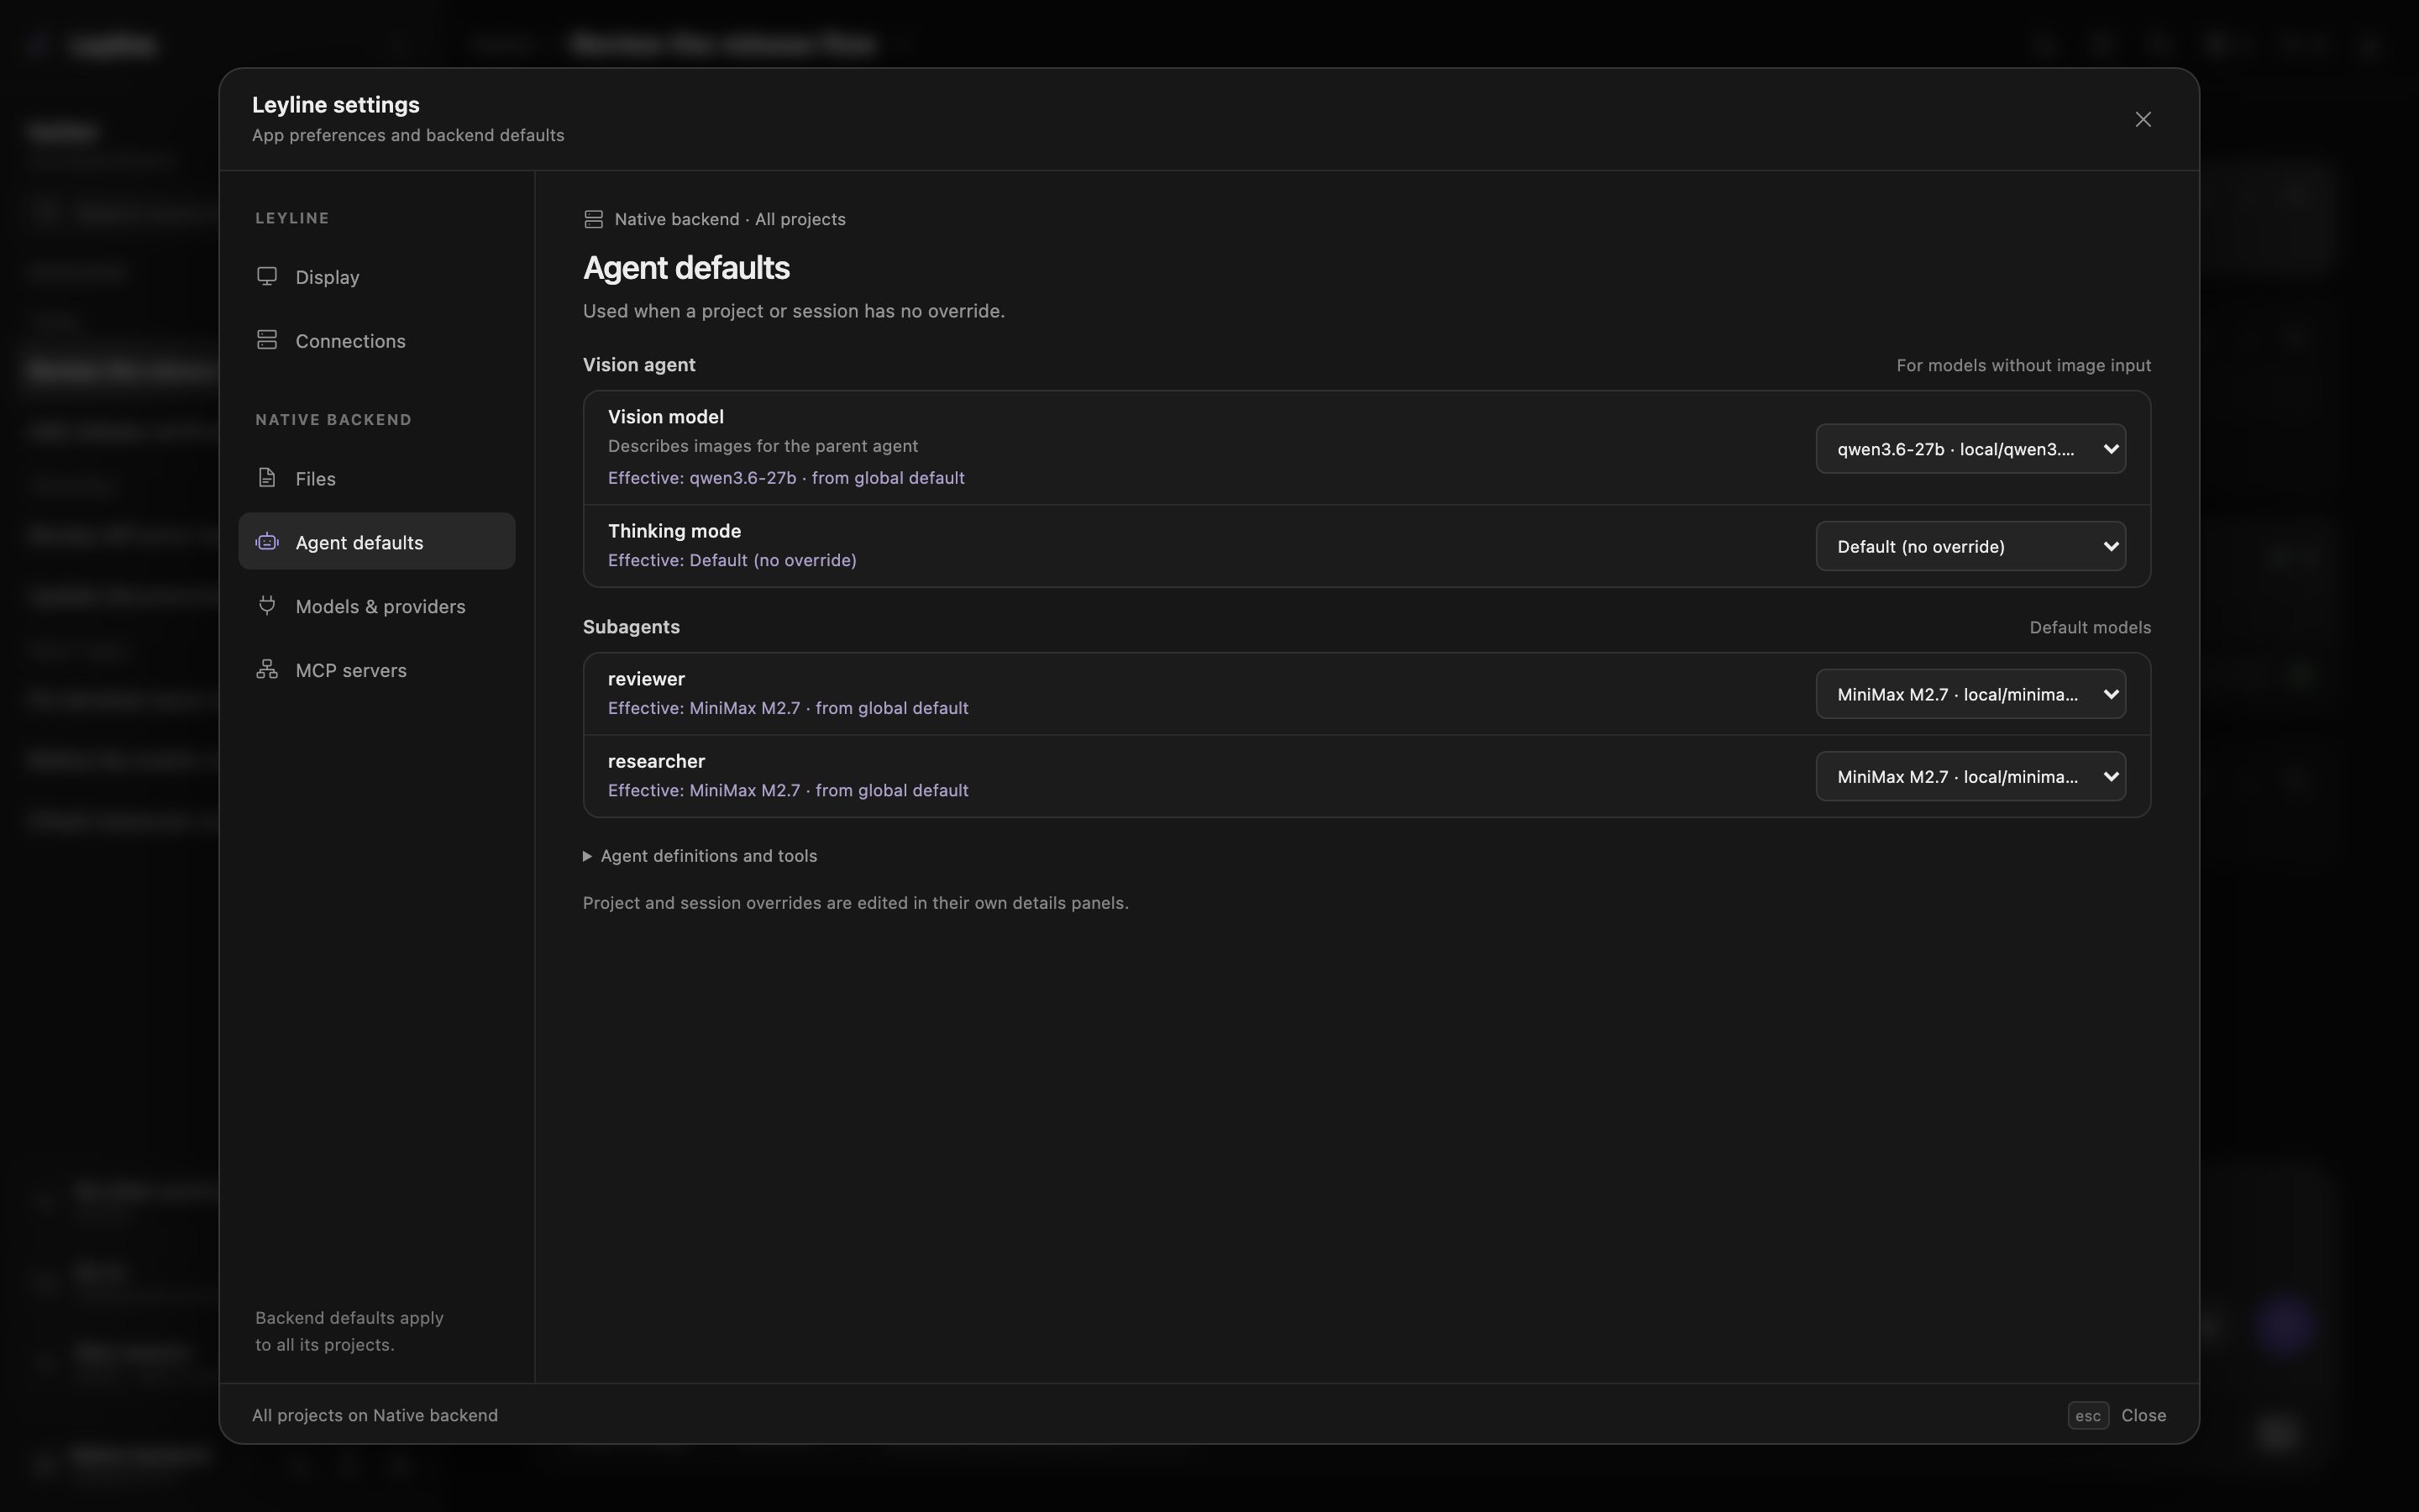Click the Models & providers plug icon
The height and width of the screenshot is (1512, 2419).
(267, 605)
